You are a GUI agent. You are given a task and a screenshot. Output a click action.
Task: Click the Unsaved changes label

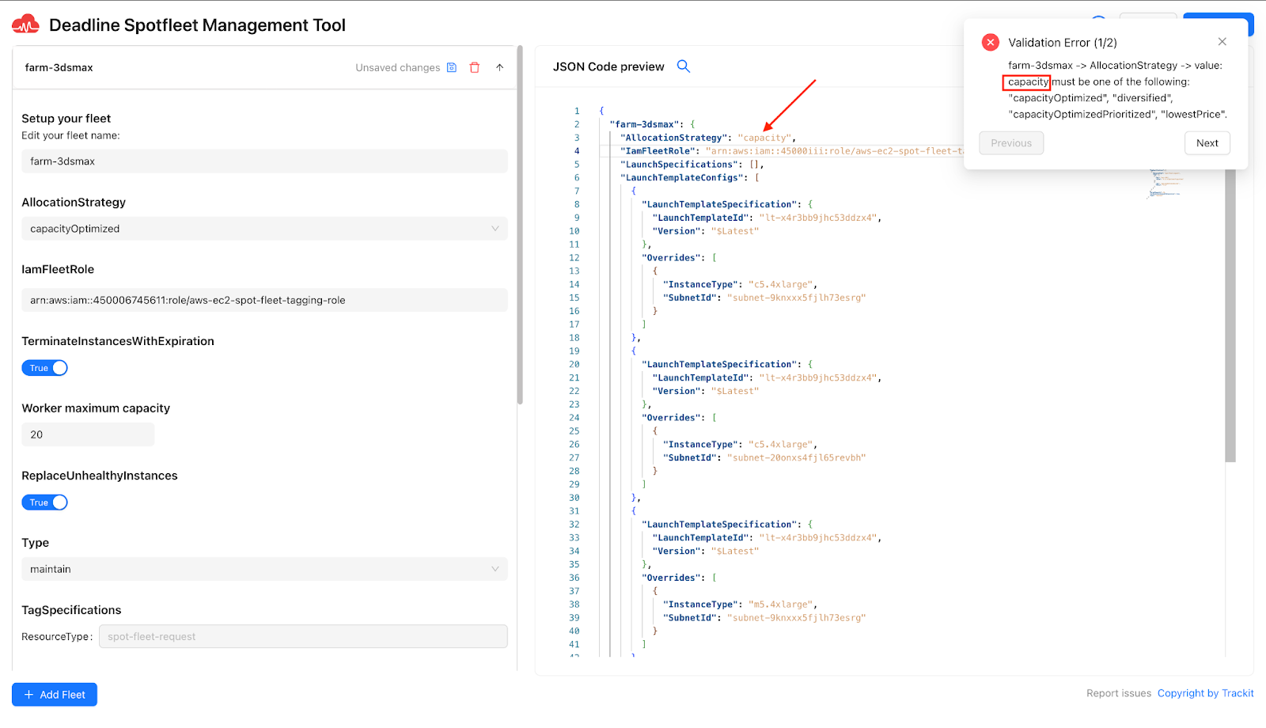(x=398, y=67)
